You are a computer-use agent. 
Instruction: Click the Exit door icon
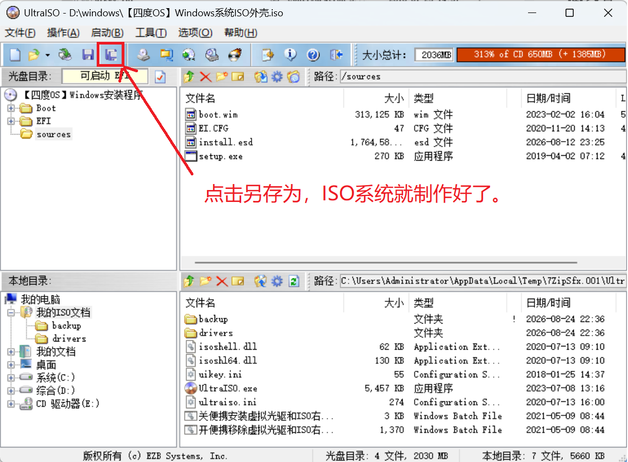336,54
